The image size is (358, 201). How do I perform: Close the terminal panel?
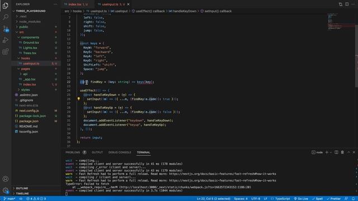pos(354,152)
